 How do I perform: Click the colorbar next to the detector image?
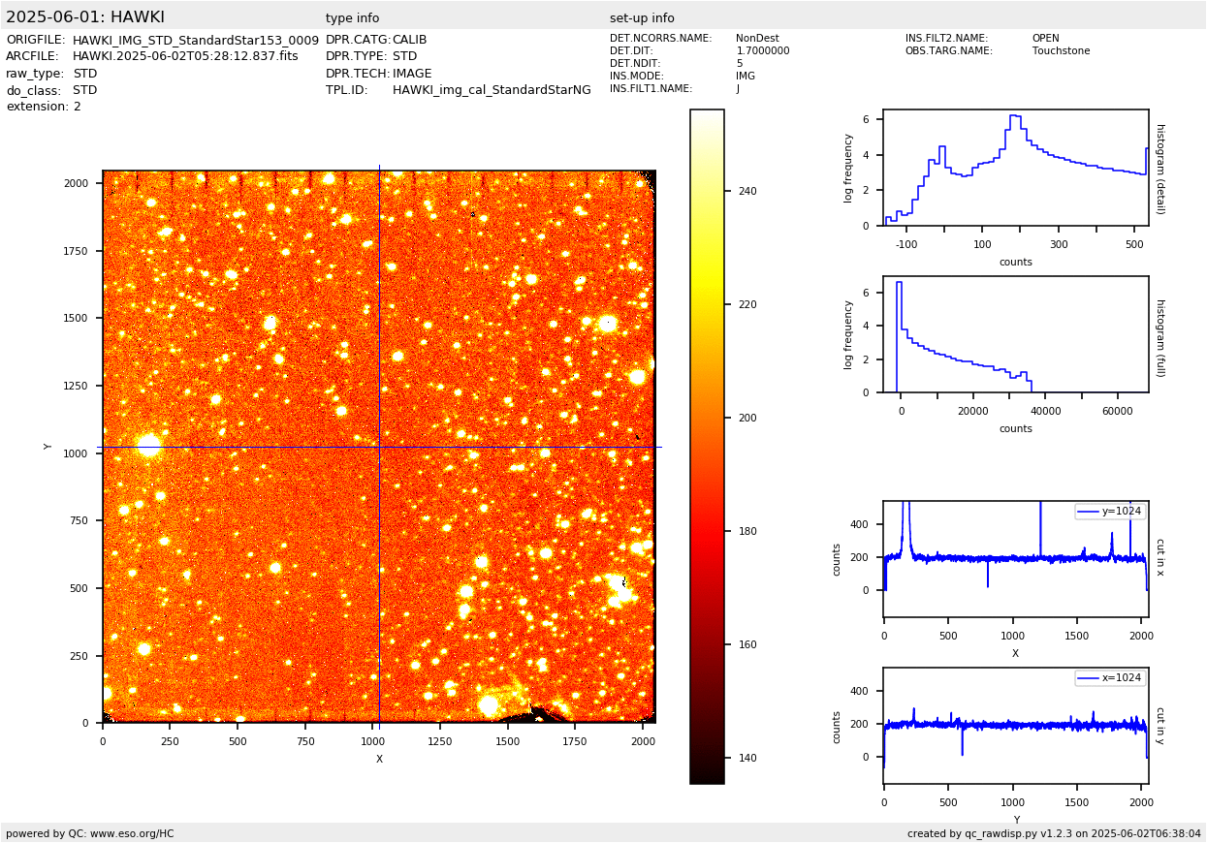coord(707,446)
